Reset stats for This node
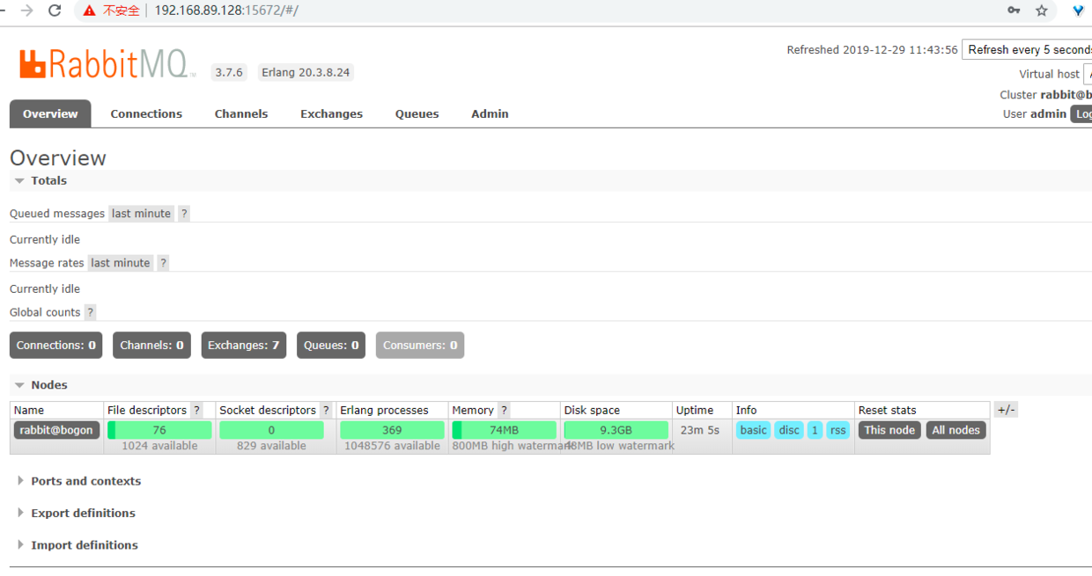The height and width of the screenshot is (576, 1092). pyautogui.click(x=889, y=430)
